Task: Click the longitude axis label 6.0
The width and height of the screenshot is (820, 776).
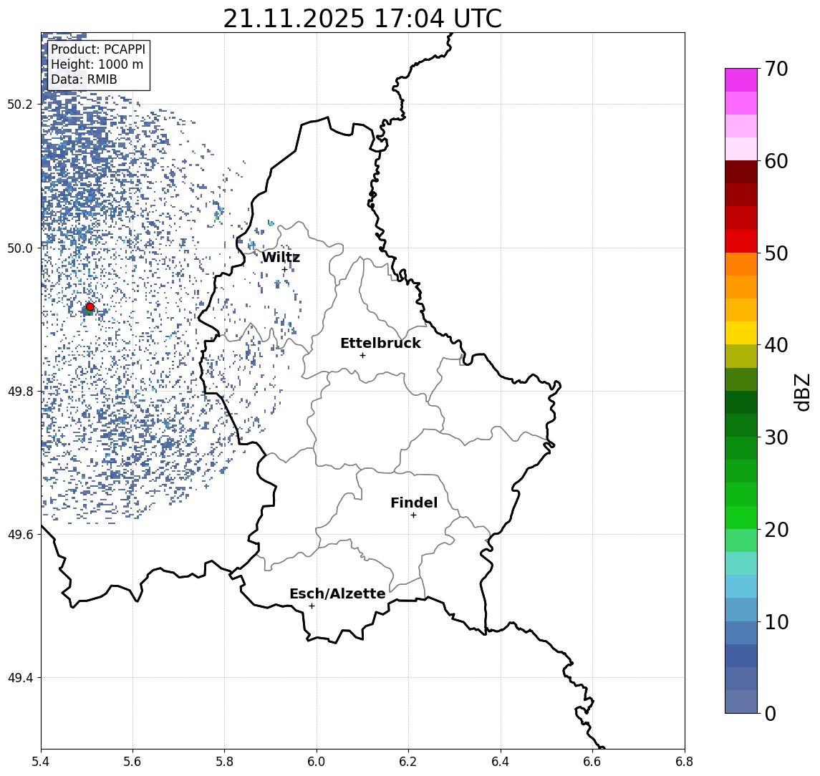Action: pyautogui.click(x=317, y=762)
